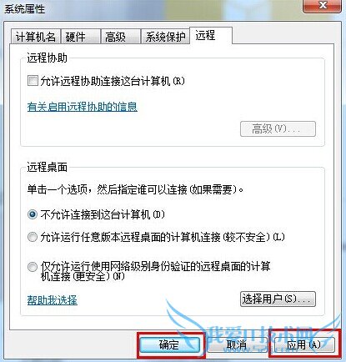Confirm with the 确定 button
Image resolution: width=346 pixels, height=362 pixels.
click(169, 344)
